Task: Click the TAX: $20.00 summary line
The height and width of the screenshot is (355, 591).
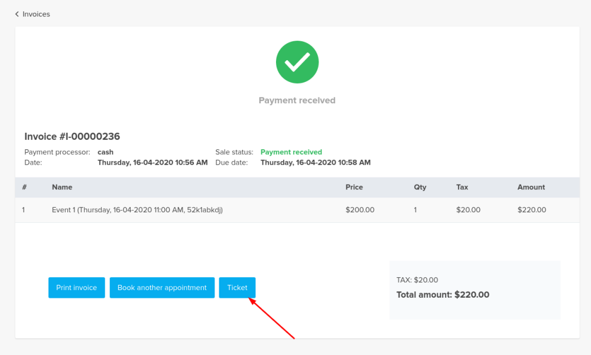Action: point(417,280)
